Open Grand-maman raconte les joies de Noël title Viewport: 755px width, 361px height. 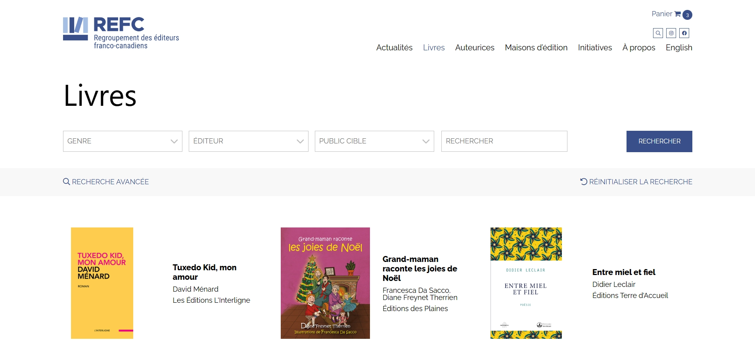click(x=420, y=269)
